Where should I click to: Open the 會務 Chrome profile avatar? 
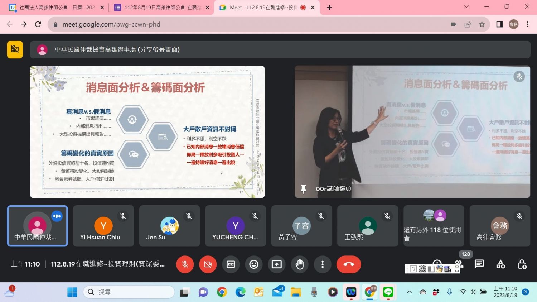coord(514,24)
